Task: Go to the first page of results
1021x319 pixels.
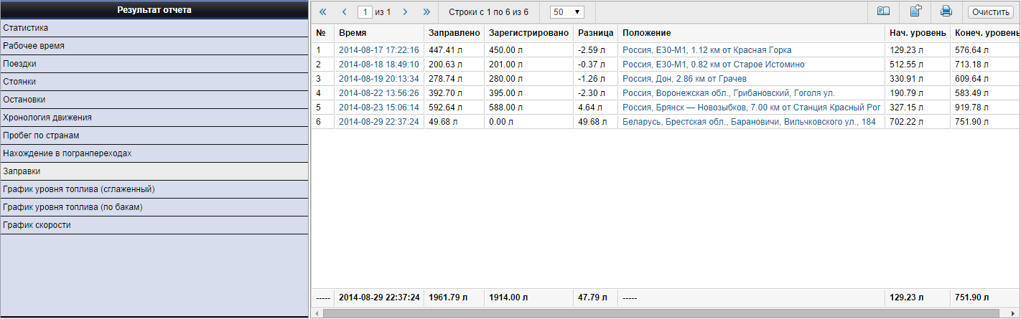Action: pyautogui.click(x=322, y=12)
